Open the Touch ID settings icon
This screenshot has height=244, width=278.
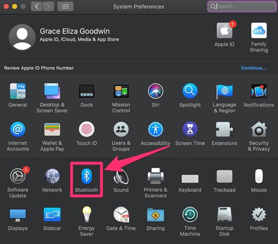point(87,130)
